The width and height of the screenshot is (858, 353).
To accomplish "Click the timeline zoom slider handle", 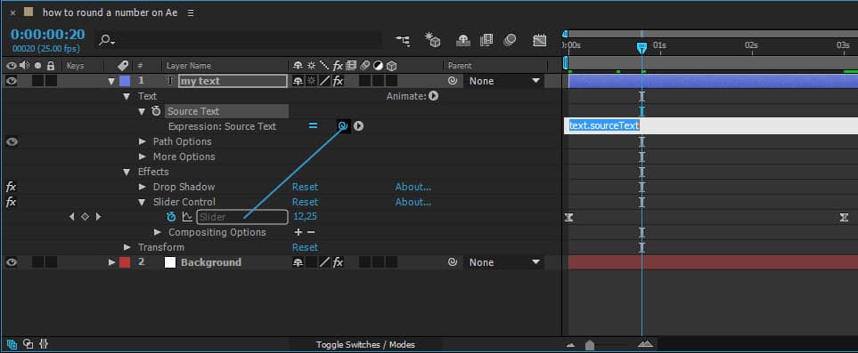I will point(589,345).
